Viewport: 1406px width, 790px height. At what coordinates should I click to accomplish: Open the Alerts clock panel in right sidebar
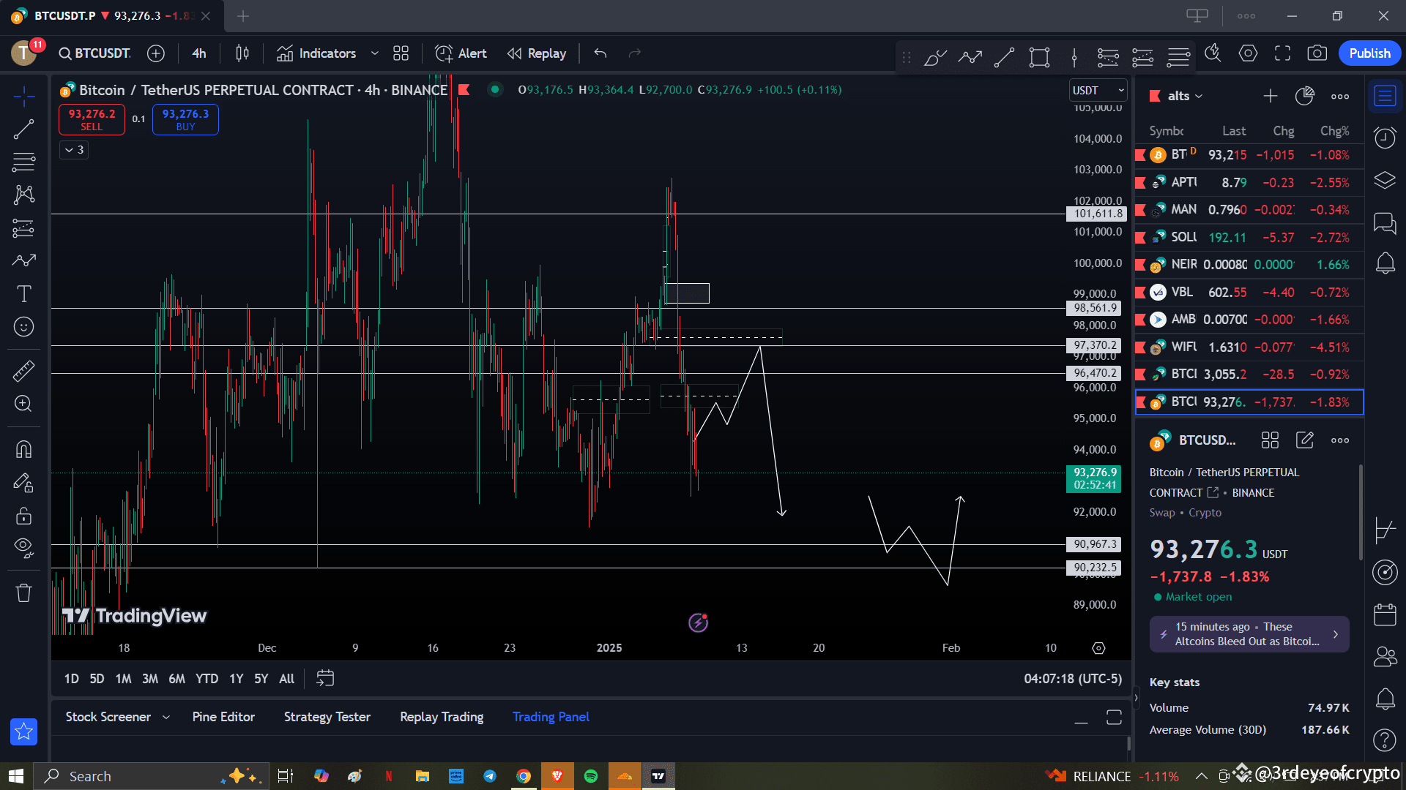(x=1385, y=138)
